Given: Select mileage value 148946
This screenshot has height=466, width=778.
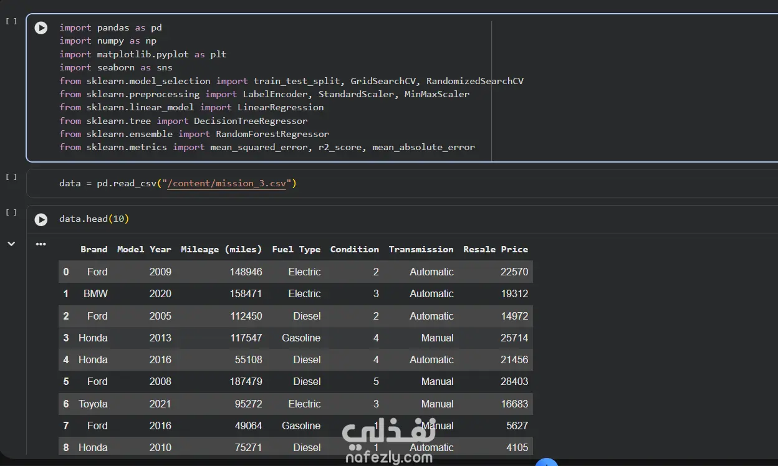Looking at the screenshot, I should pyautogui.click(x=246, y=272).
